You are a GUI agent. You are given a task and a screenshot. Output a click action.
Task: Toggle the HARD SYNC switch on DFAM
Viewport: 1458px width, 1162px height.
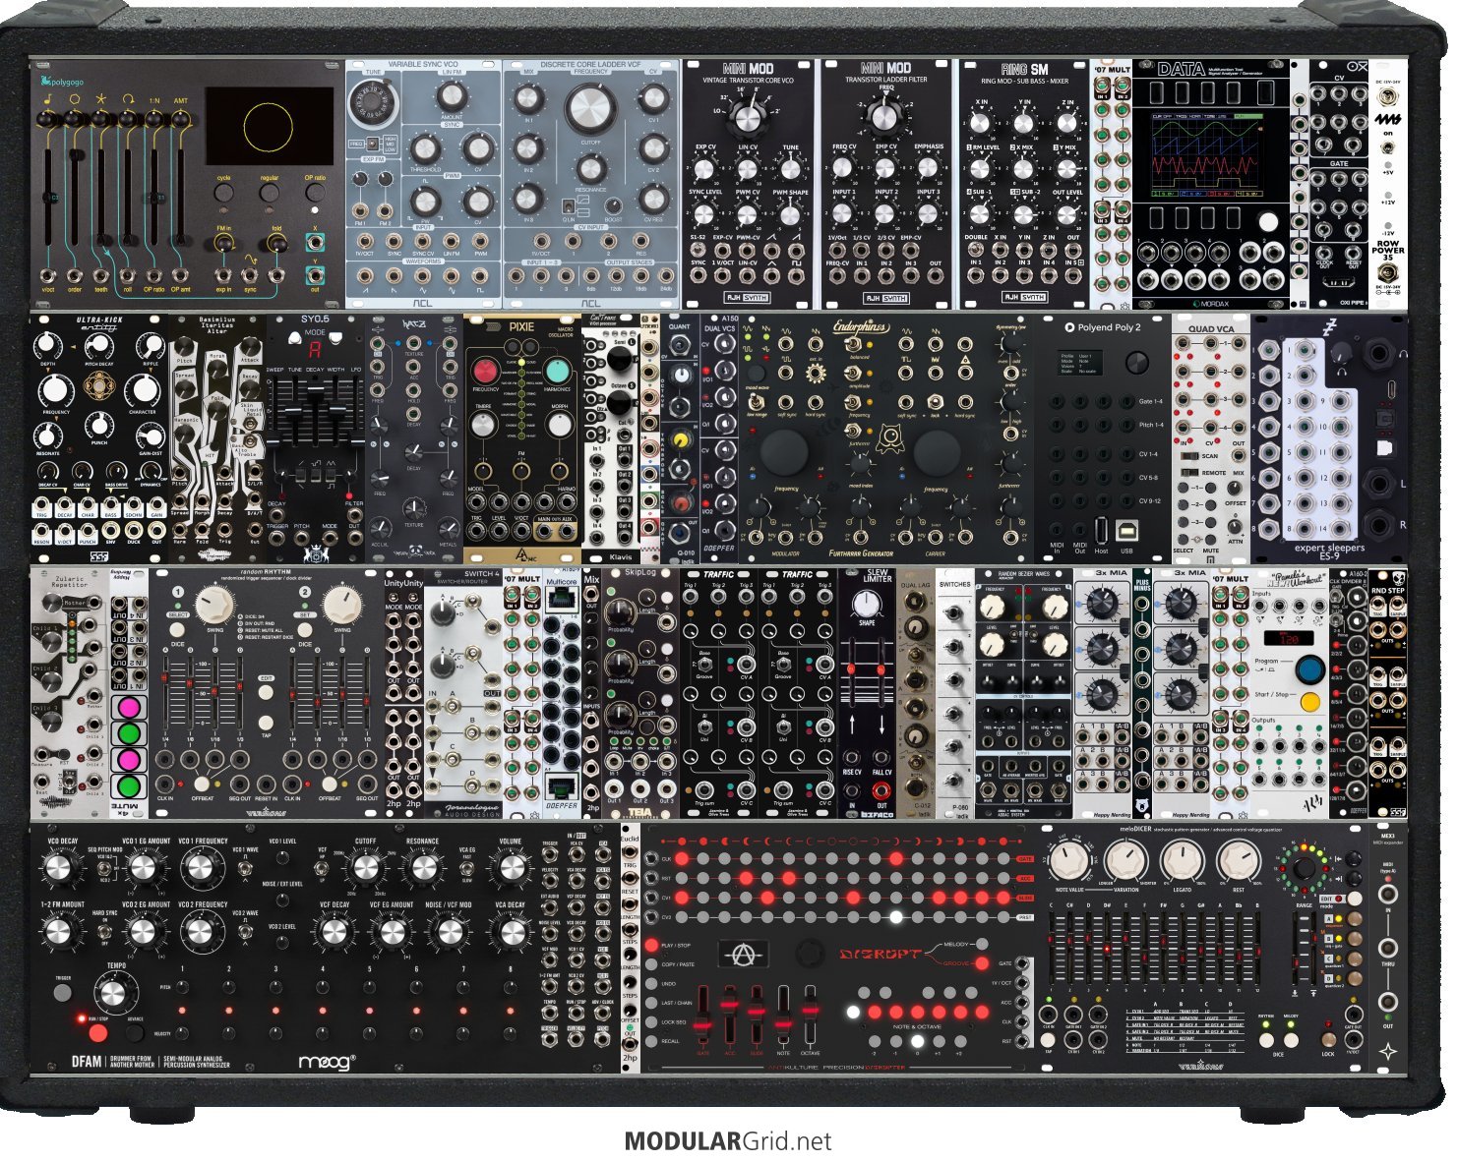click(105, 930)
